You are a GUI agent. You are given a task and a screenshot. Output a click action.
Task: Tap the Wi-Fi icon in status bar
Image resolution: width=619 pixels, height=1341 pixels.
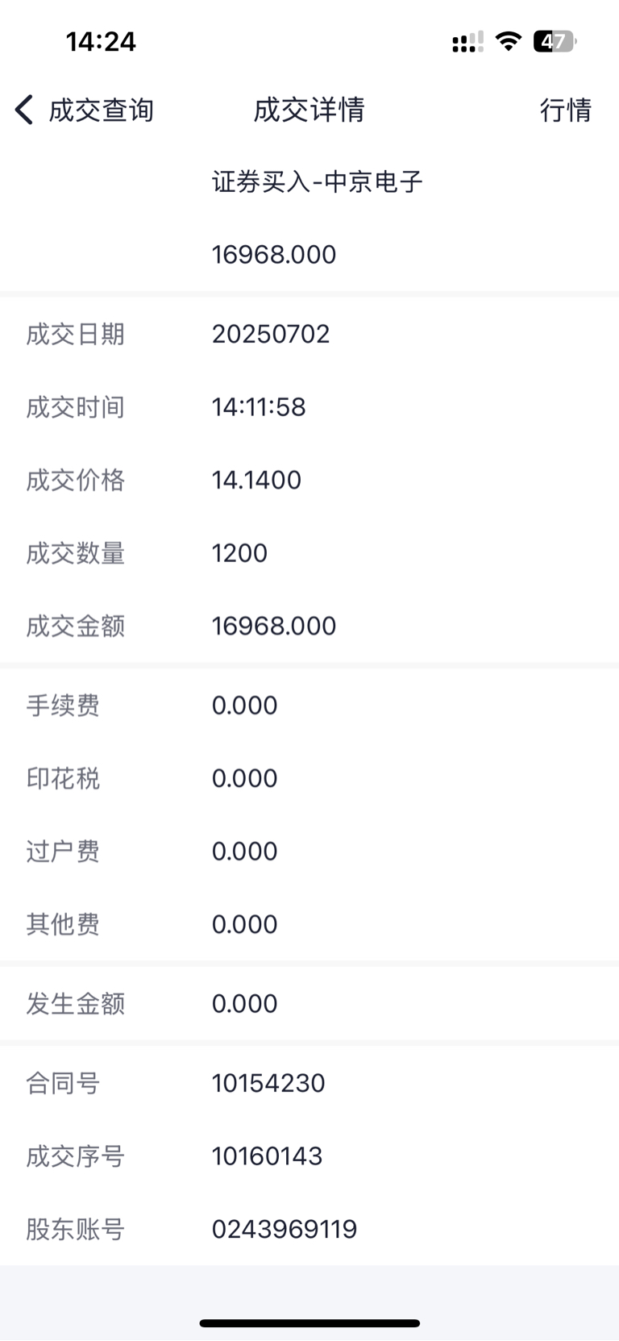[x=508, y=40]
